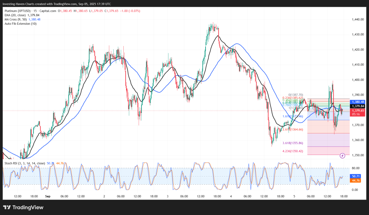
Task: Click the red 1,379.65 current price label
Action: [357, 110]
